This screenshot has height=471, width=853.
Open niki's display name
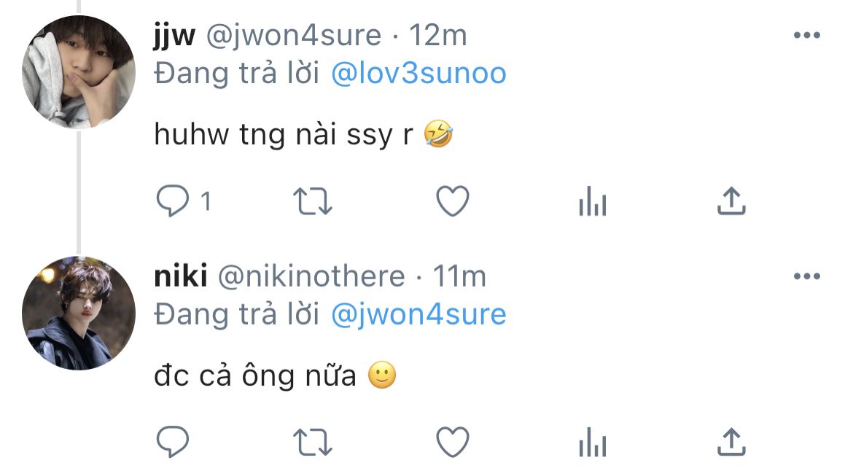pos(181,276)
